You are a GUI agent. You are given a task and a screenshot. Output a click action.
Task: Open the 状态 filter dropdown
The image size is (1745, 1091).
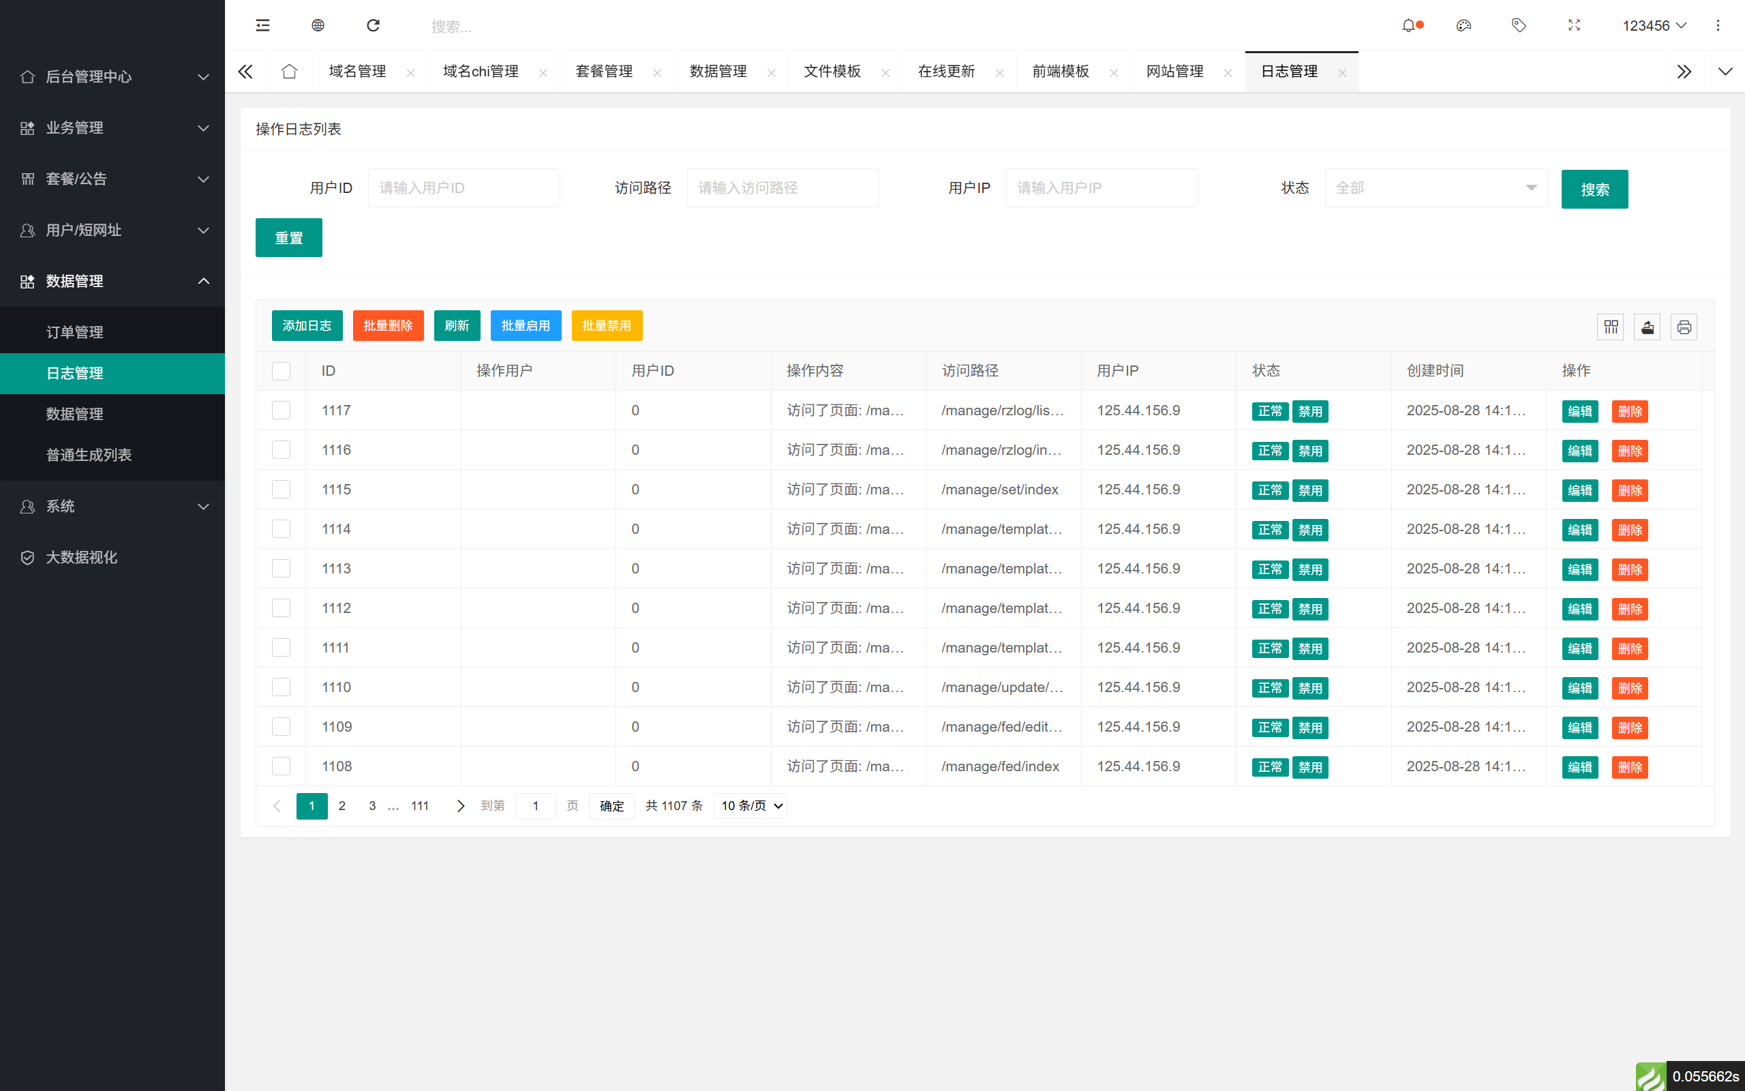coord(1435,188)
